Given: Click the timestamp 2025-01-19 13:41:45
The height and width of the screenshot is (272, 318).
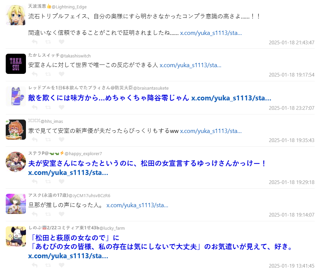Looking at the screenshot, I should point(291,266).
